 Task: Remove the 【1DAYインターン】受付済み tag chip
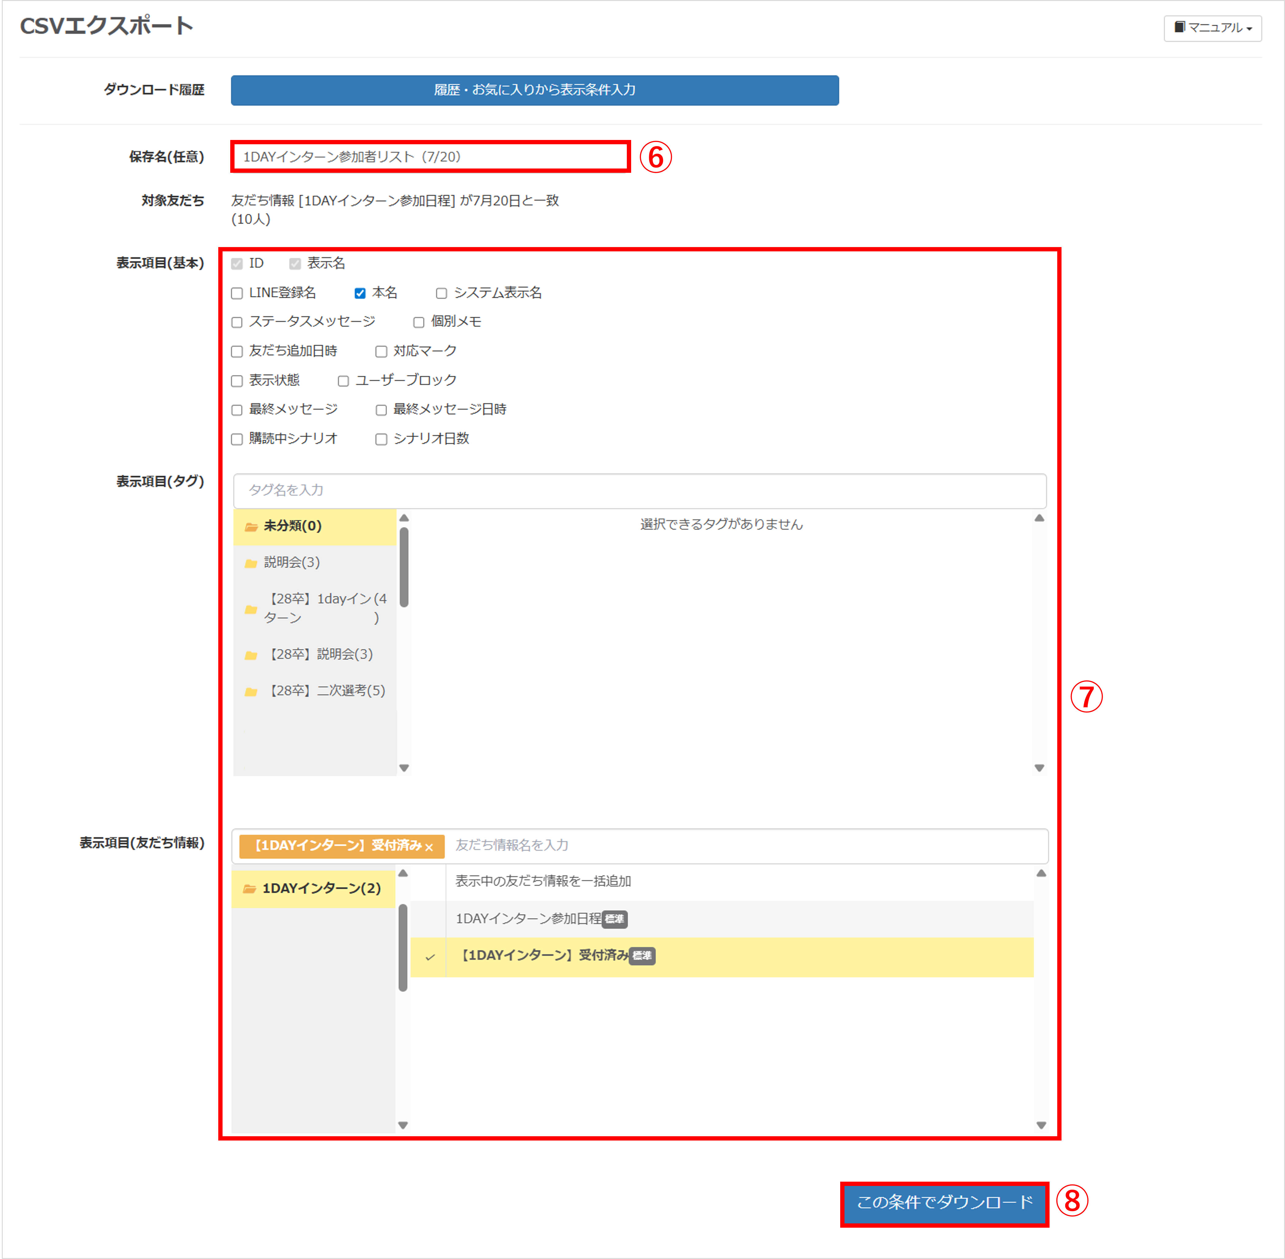pos(429,847)
